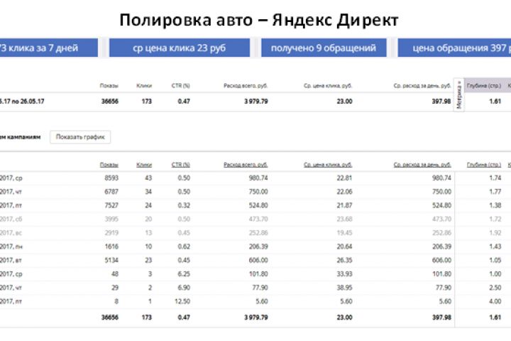The image size is (511, 341).
Task: Sort by underlined Ср. расход за день header
Action: [422, 165]
